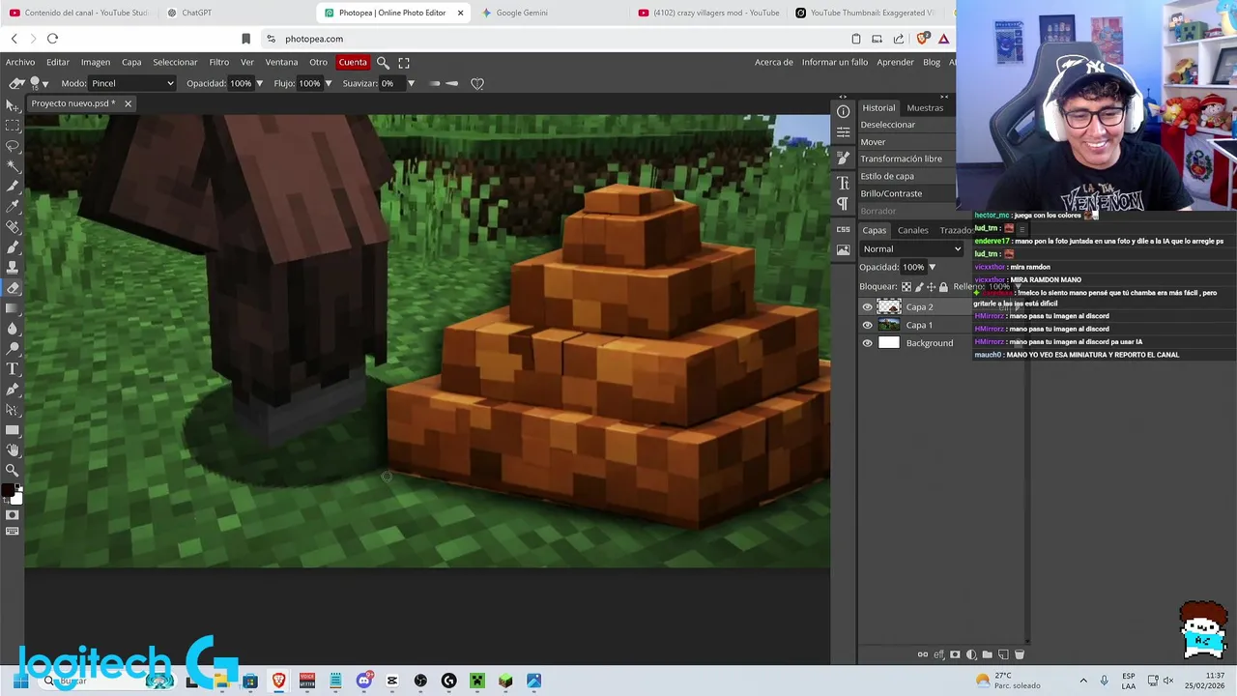This screenshot has height=696, width=1237.
Task: Hide the Capa 1 layer
Action: pos(867,326)
